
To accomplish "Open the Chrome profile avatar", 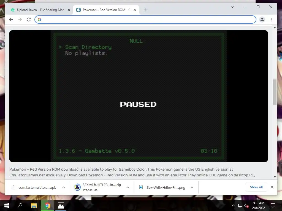I will [262, 20].
